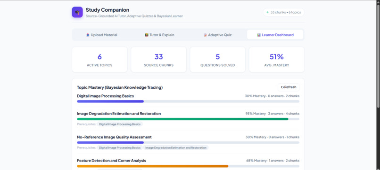Viewport: 380px width, 170px height.
Task: Click the 33 chunks • 6 topics badge
Action: click(283, 12)
